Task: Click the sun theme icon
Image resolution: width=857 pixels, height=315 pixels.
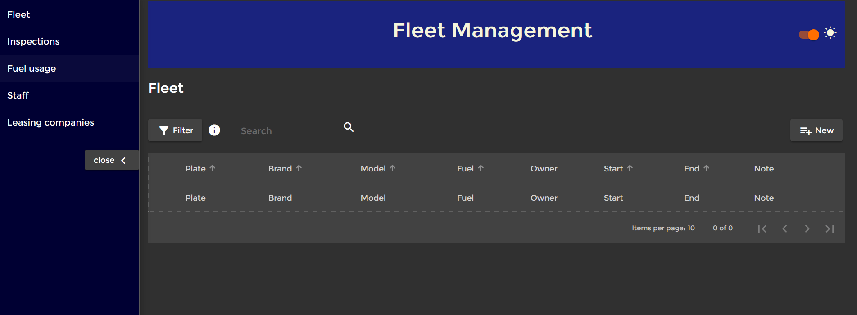Action: pos(830,33)
